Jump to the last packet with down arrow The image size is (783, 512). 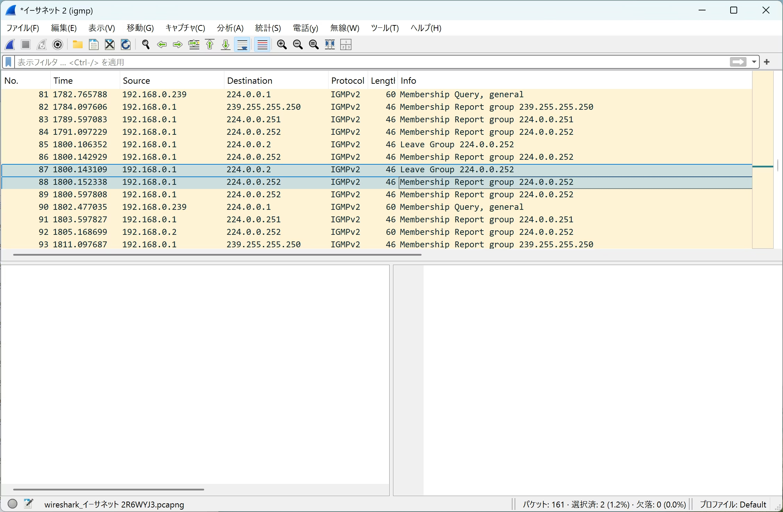point(225,44)
